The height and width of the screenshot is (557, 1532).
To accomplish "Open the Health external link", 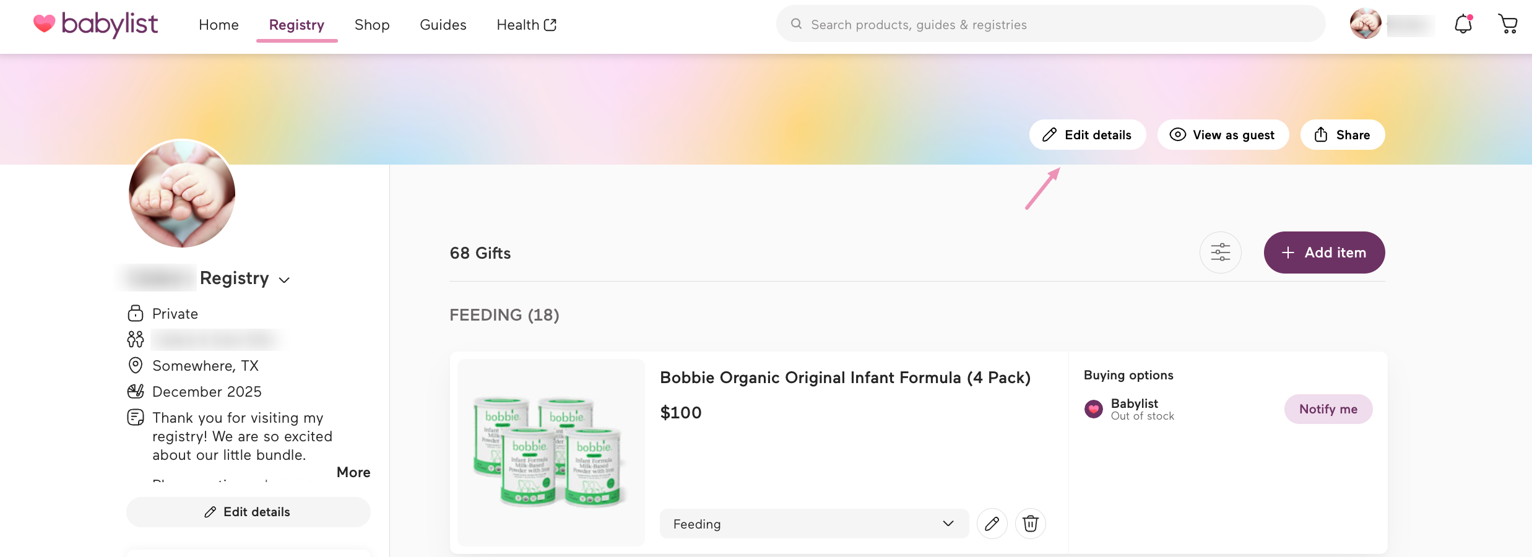I will point(526,25).
